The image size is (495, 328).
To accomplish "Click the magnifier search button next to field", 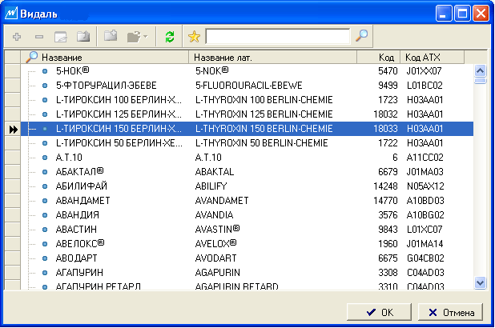I will 361,36.
